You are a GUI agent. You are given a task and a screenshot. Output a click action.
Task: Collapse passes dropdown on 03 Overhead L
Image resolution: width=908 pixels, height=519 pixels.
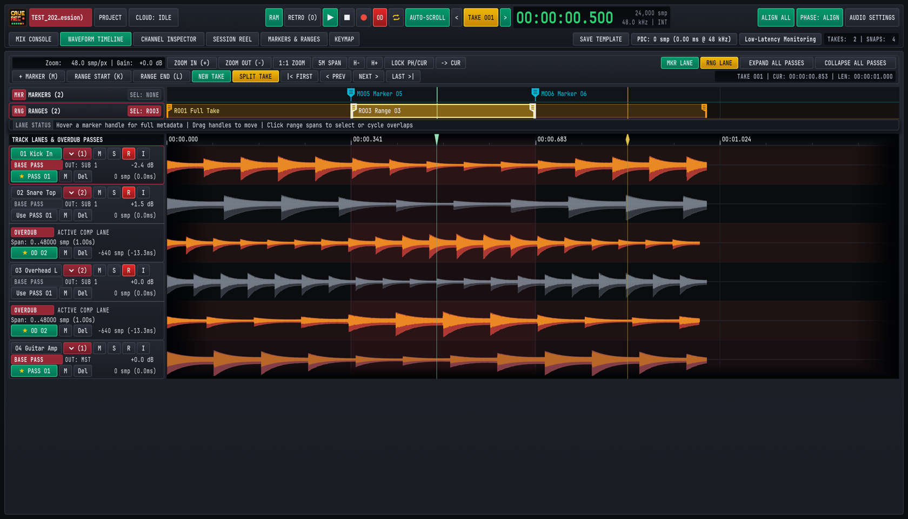(x=77, y=270)
